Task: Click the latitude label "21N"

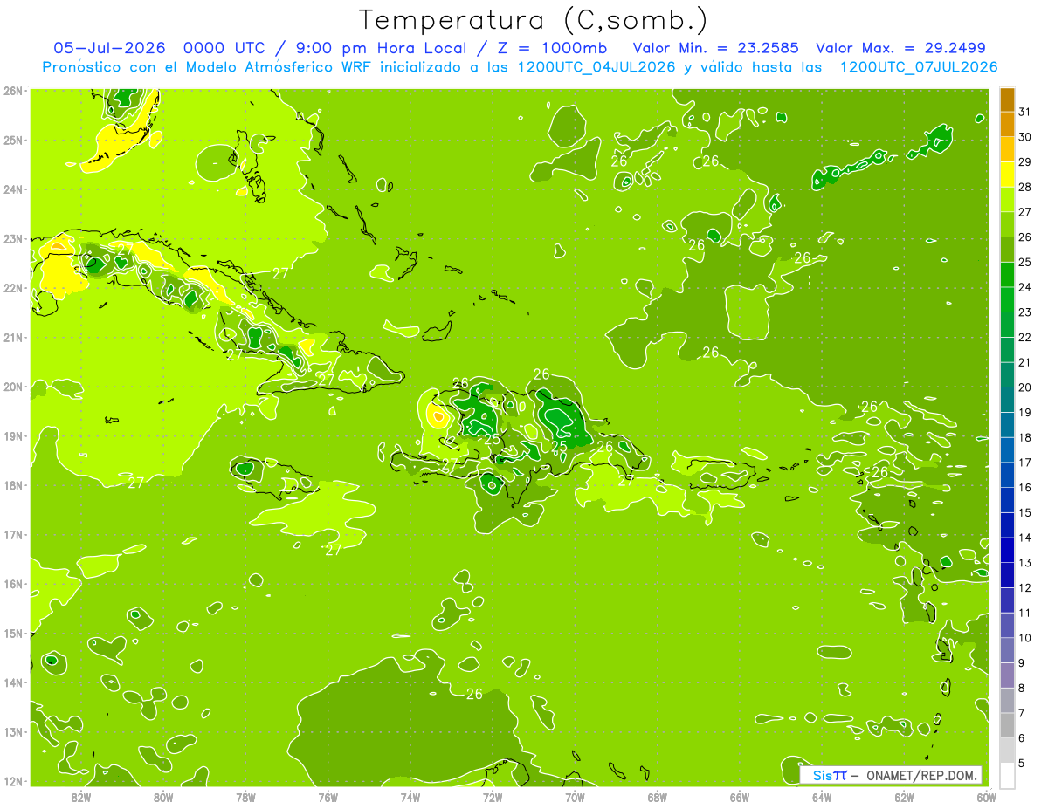Action: pos(13,337)
